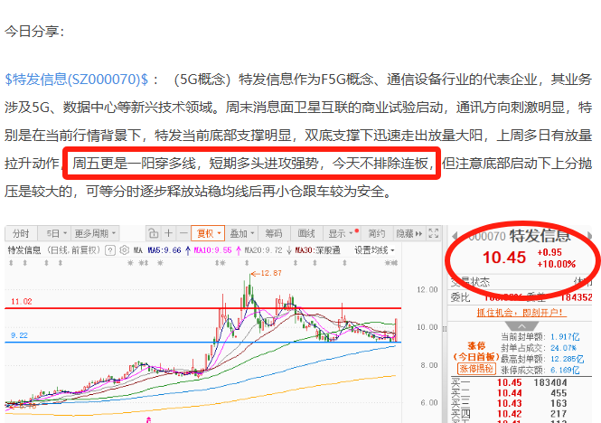Open 更多周期 dropdown
This screenshot has width=601, height=423.
tap(95, 233)
